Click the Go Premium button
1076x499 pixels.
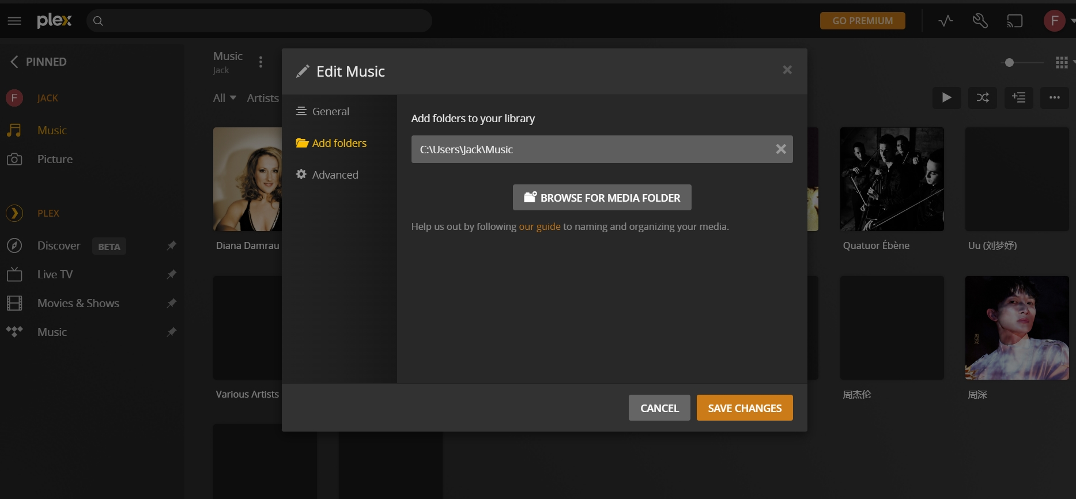pyautogui.click(x=862, y=21)
